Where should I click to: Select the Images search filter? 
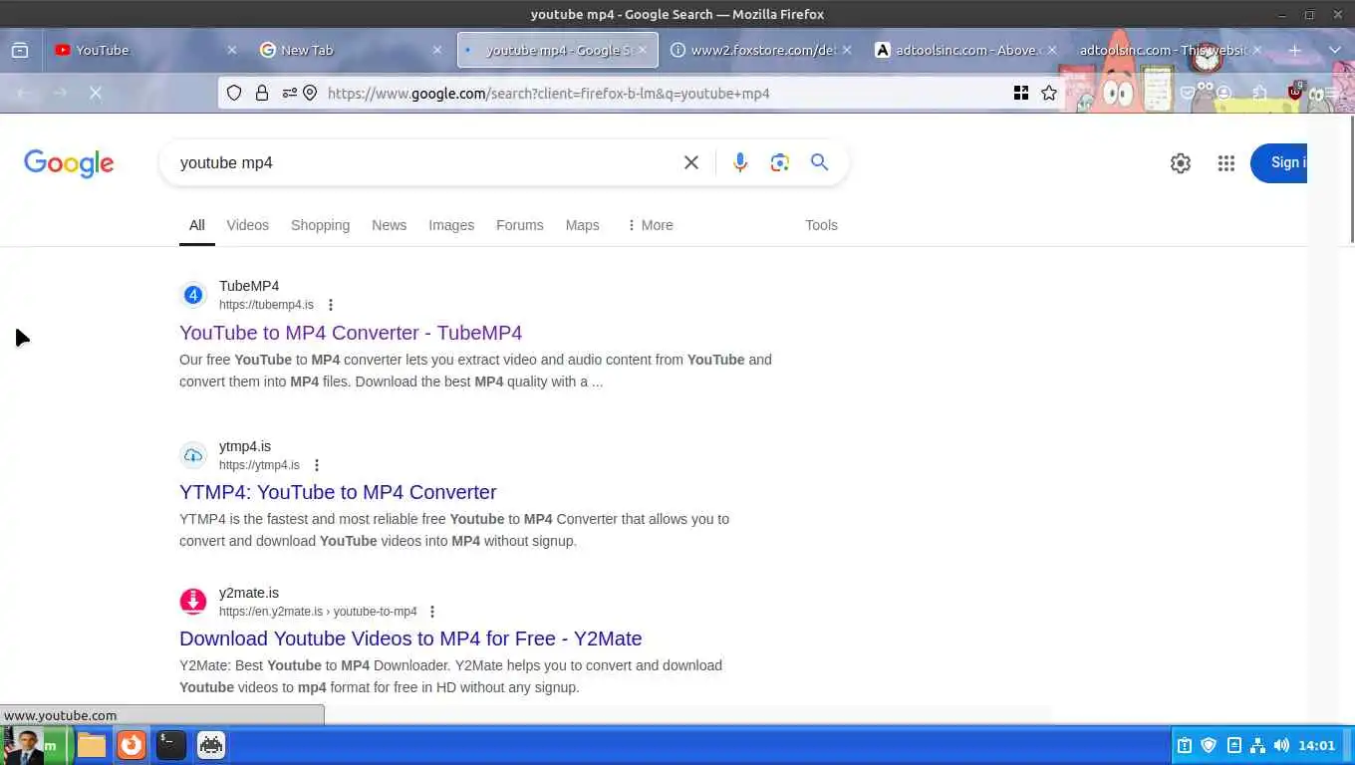451,225
